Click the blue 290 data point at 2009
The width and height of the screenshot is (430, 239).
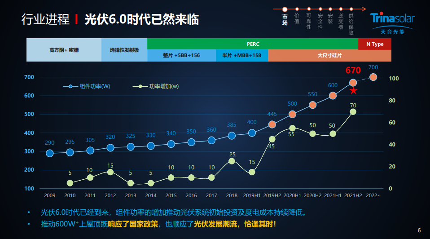pos(50,153)
